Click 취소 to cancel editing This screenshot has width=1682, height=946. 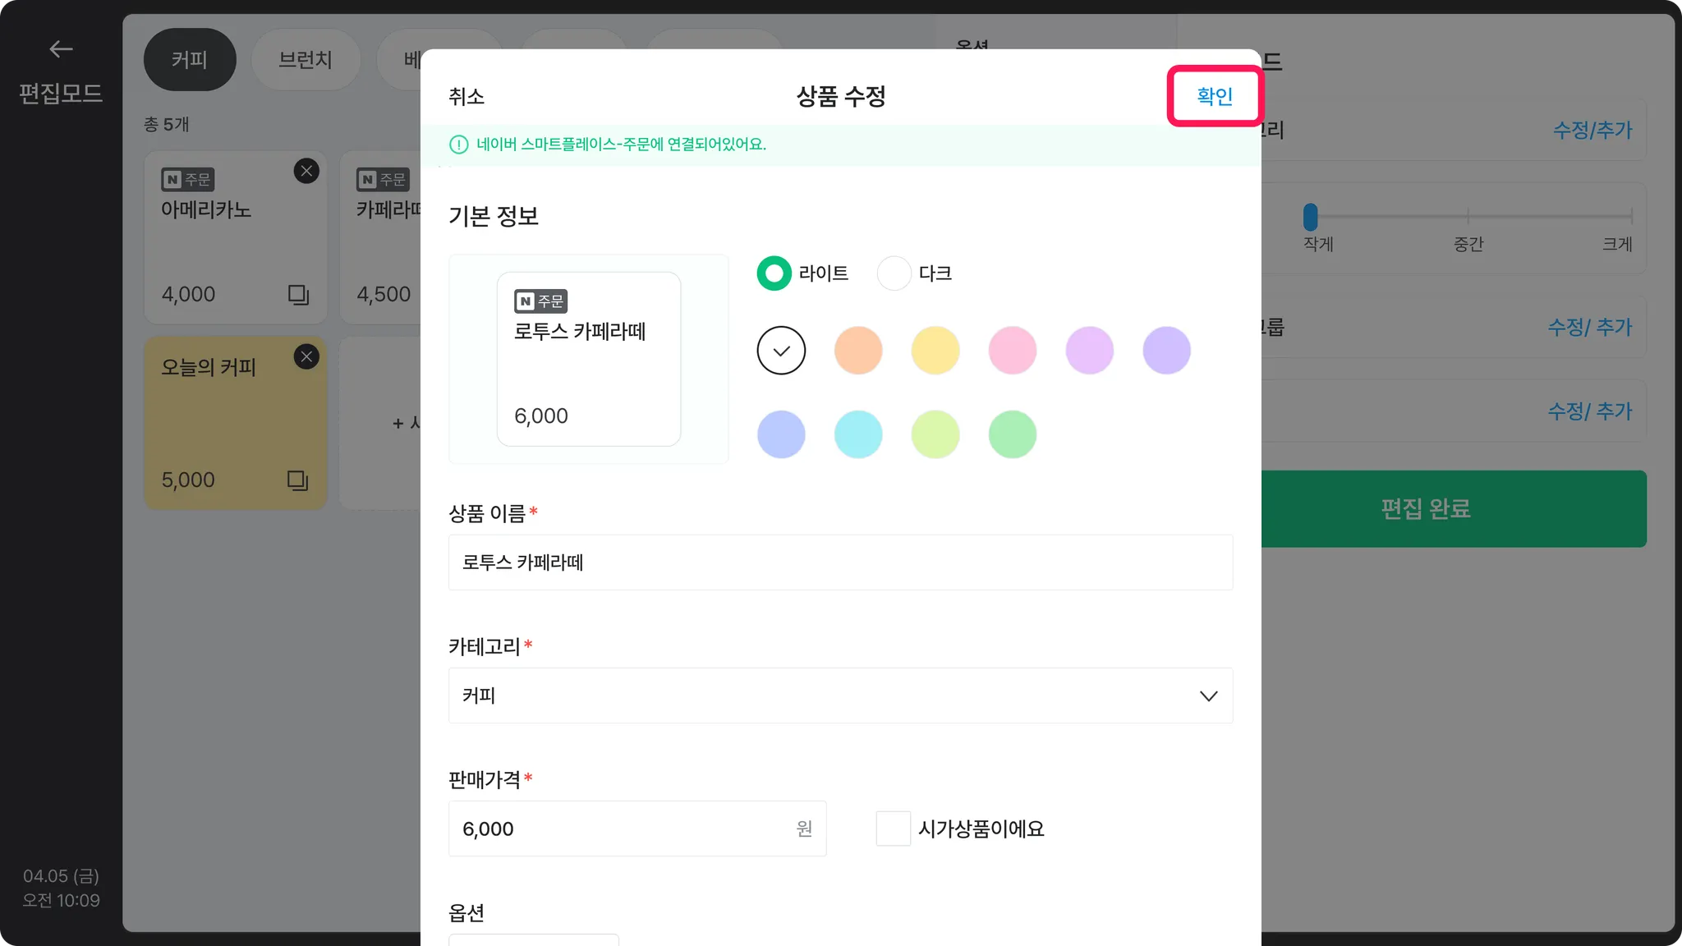click(x=466, y=97)
